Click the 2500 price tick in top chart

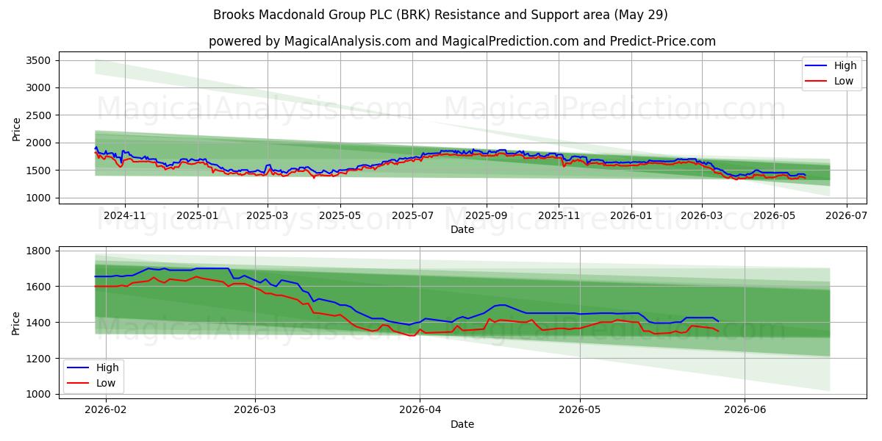click(x=39, y=115)
